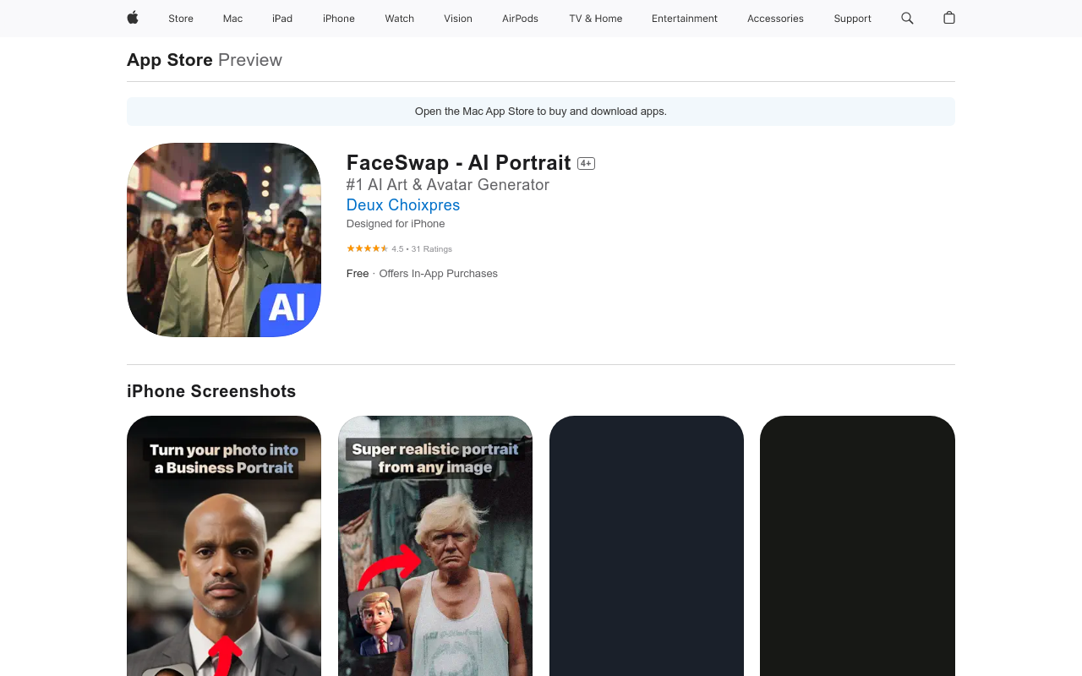The height and width of the screenshot is (676, 1082).
Task: Click the FaceSwap - AI Portrait title
Action: click(459, 163)
